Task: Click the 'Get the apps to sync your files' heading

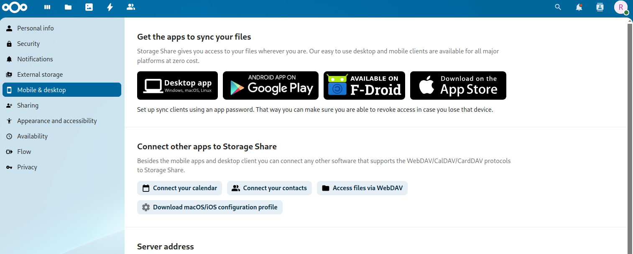Action: pyautogui.click(x=194, y=37)
